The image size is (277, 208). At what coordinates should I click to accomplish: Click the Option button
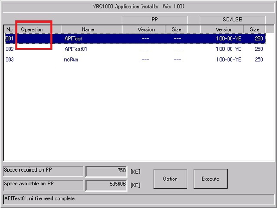click(170, 179)
